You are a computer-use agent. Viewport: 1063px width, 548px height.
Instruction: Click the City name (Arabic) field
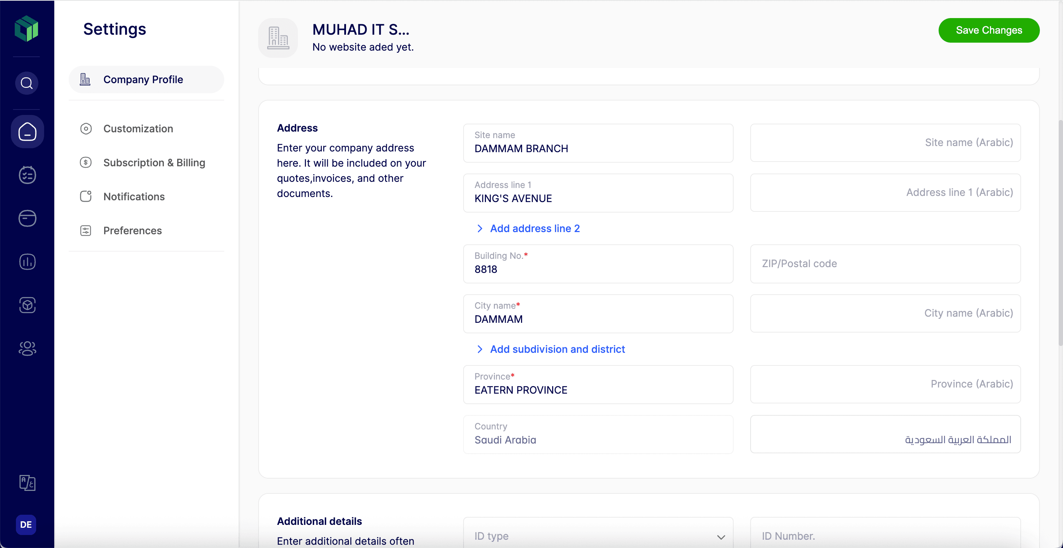pyautogui.click(x=885, y=314)
